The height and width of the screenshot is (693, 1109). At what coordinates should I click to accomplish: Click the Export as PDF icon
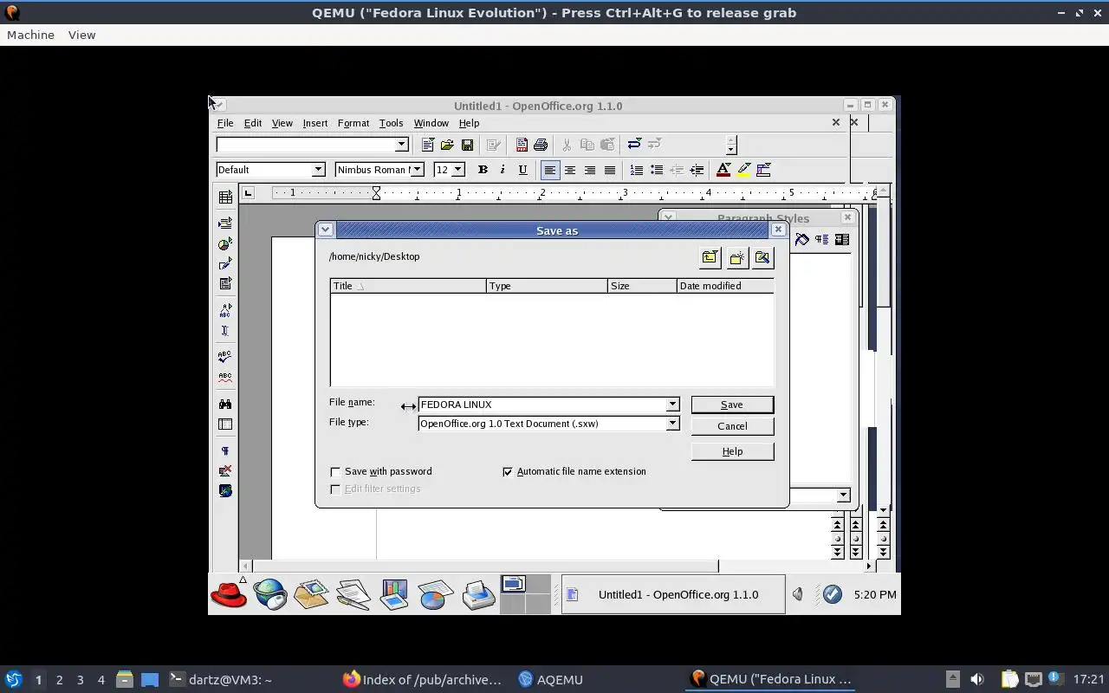(522, 145)
